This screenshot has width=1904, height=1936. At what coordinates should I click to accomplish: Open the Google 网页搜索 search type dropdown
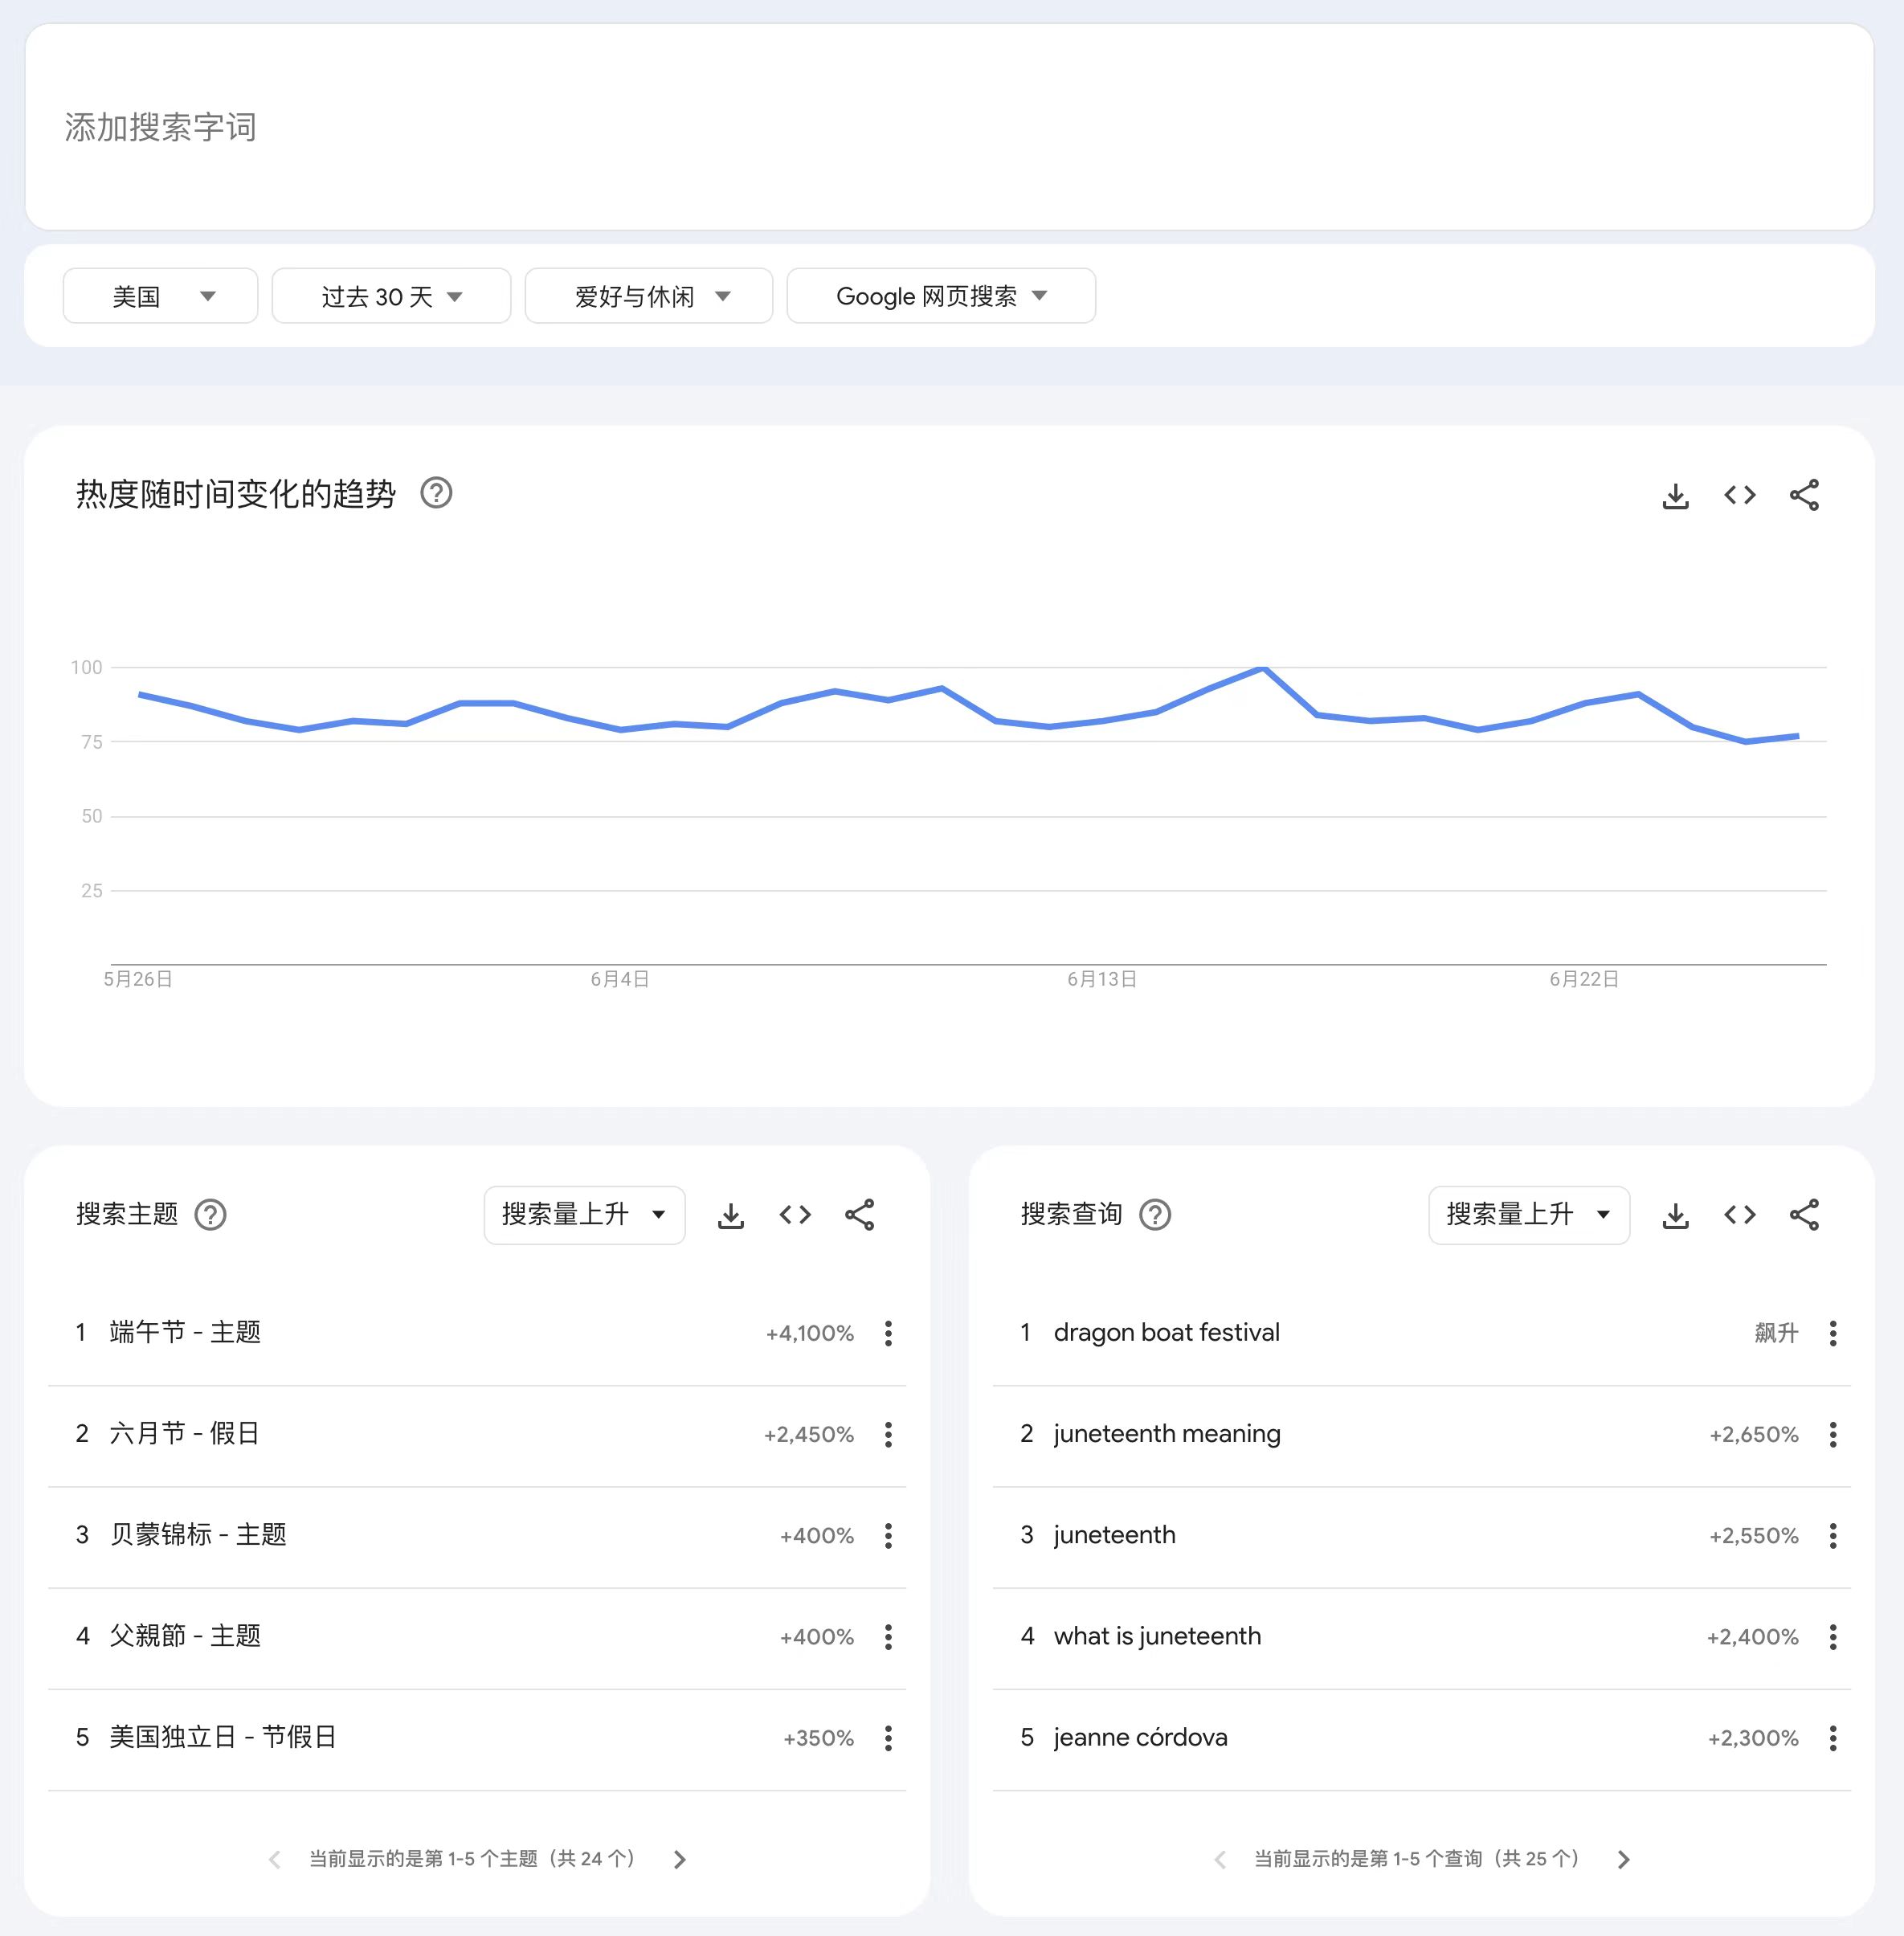[x=941, y=296]
